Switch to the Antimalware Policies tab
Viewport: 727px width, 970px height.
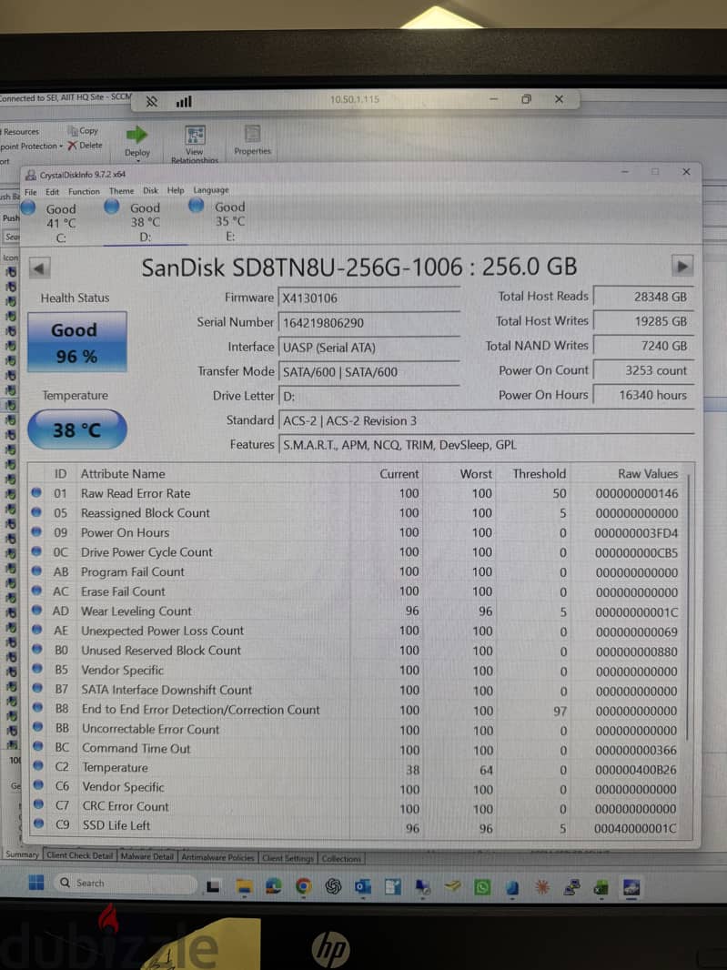pos(217,857)
